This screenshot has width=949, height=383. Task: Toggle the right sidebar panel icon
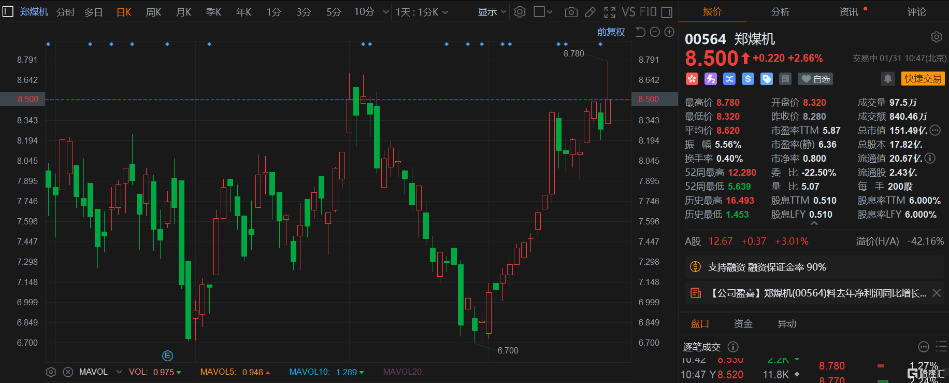click(x=667, y=12)
